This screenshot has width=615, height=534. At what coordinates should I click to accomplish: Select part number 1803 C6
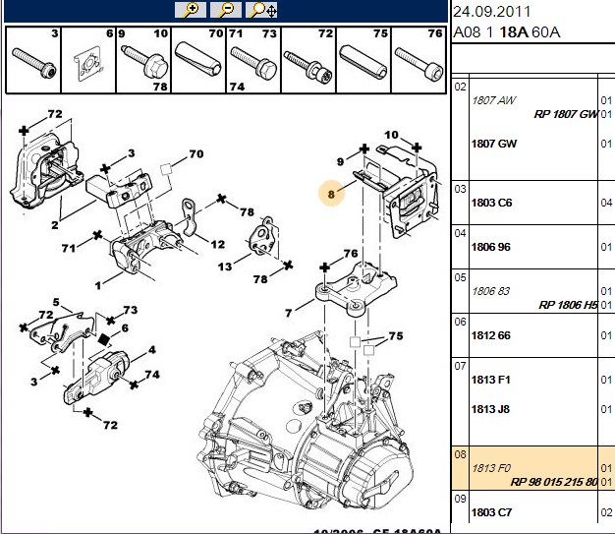coord(491,203)
